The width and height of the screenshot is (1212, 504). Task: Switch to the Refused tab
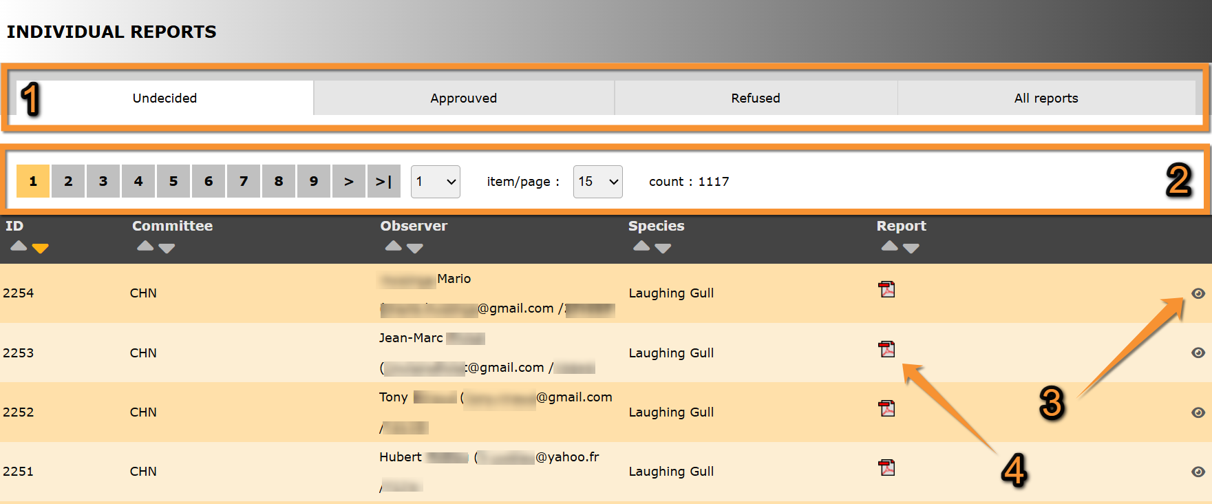[755, 98]
